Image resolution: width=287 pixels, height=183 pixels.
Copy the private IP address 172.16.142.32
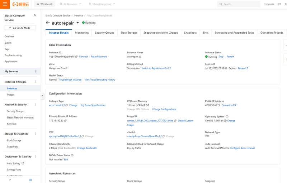65,121
